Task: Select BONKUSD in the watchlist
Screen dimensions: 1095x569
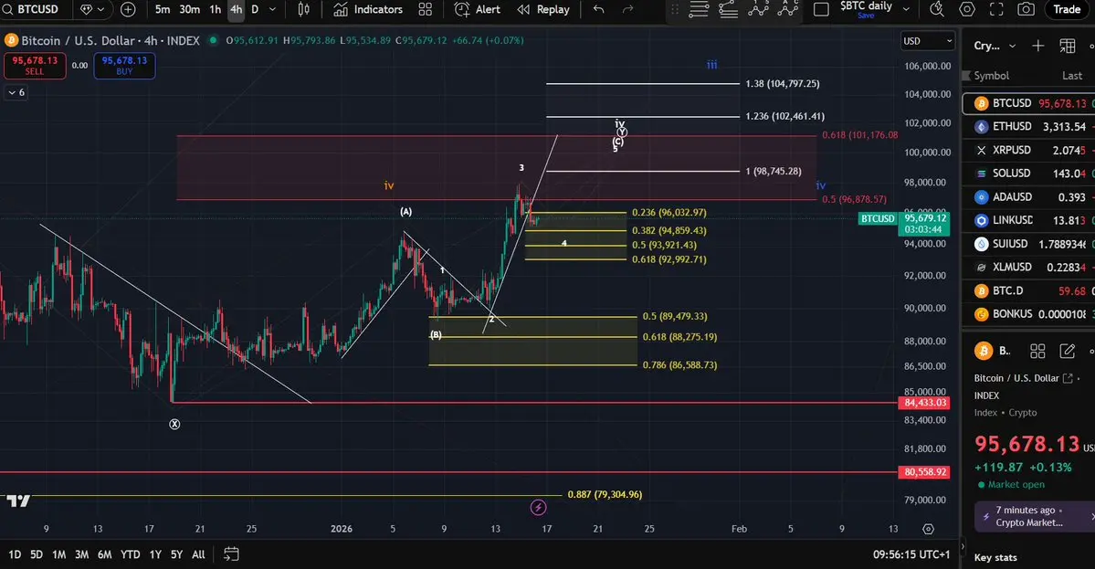Action: 1028,314
